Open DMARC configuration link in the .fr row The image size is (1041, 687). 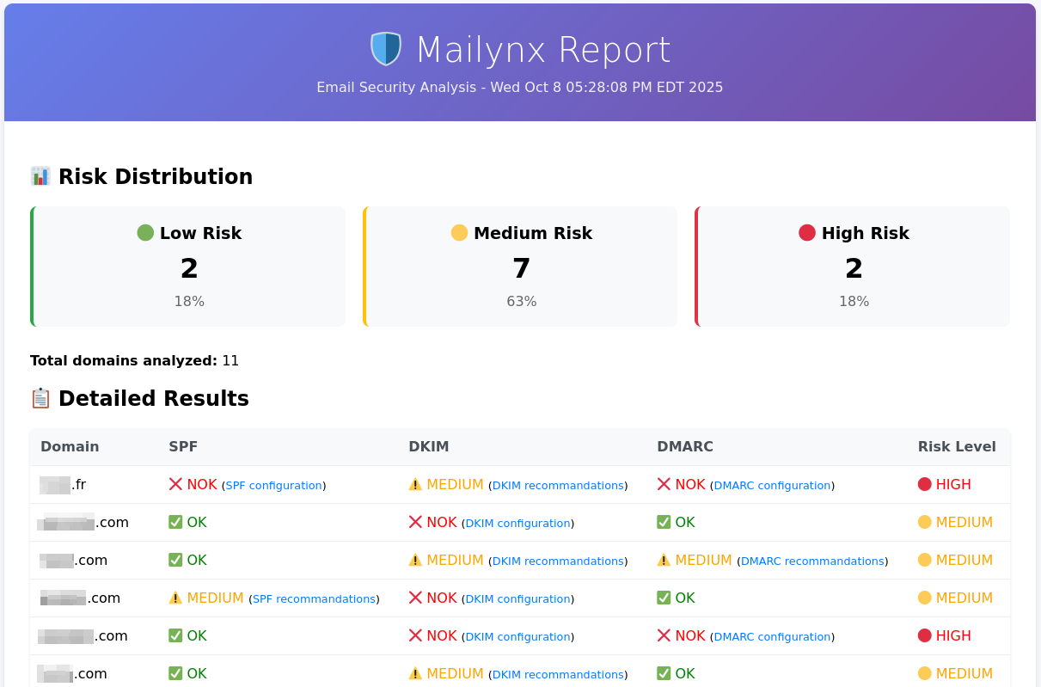(772, 486)
